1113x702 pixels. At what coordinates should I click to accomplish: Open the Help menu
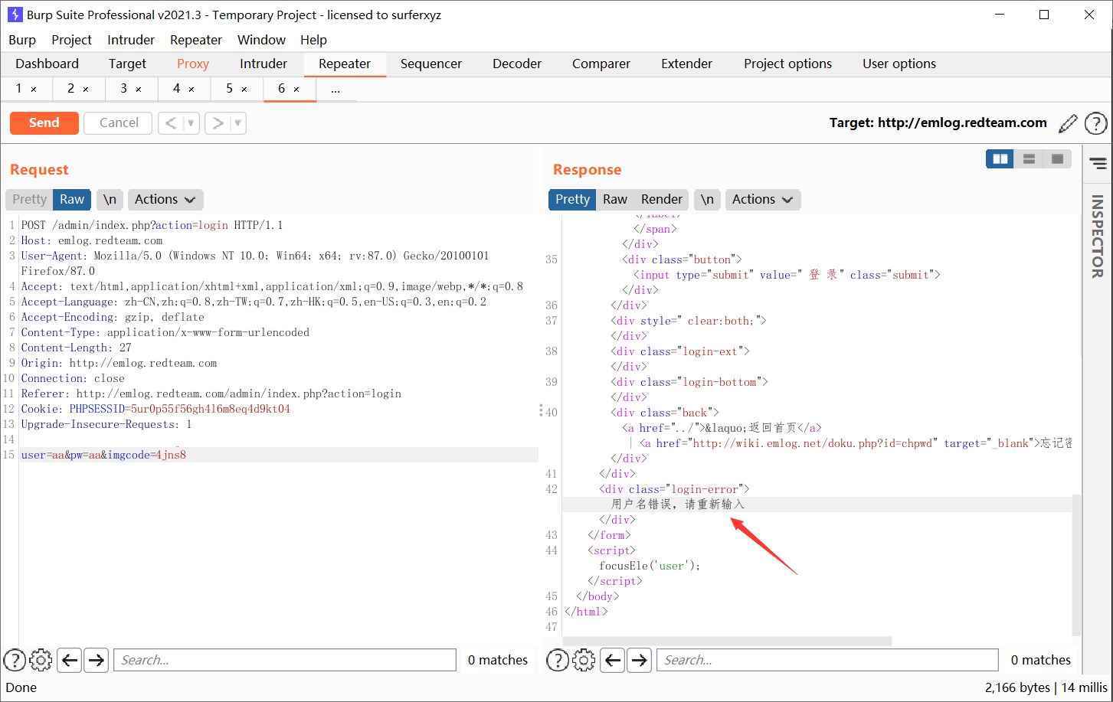[x=313, y=40]
